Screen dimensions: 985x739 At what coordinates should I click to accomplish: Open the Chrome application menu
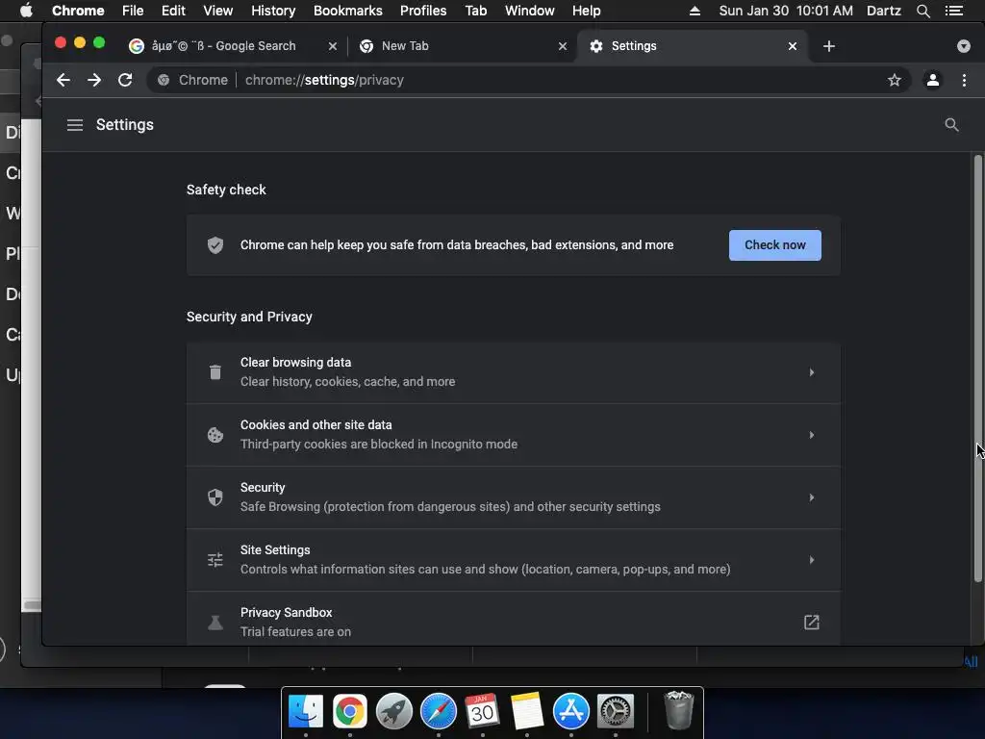(x=78, y=11)
